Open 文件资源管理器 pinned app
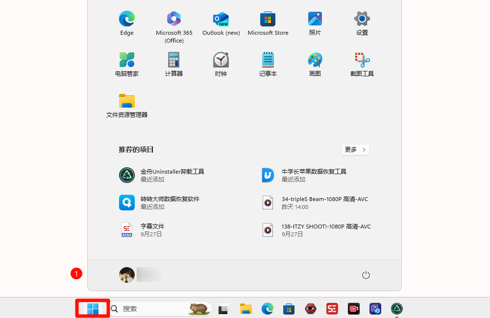Image resolution: width=490 pixels, height=318 pixels. [127, 106]
